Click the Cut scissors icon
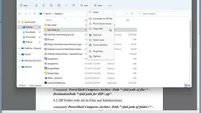Image resolution: width=201 pixels, height=113 pixels. click(36, 6)
